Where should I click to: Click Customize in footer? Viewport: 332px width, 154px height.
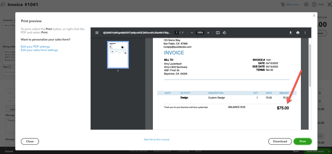pos(183,151)
